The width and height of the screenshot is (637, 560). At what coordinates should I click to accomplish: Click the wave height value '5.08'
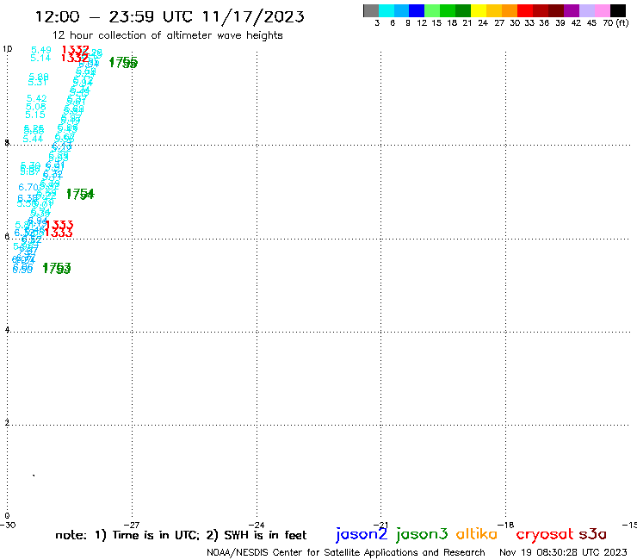click(x=36, y=107)
